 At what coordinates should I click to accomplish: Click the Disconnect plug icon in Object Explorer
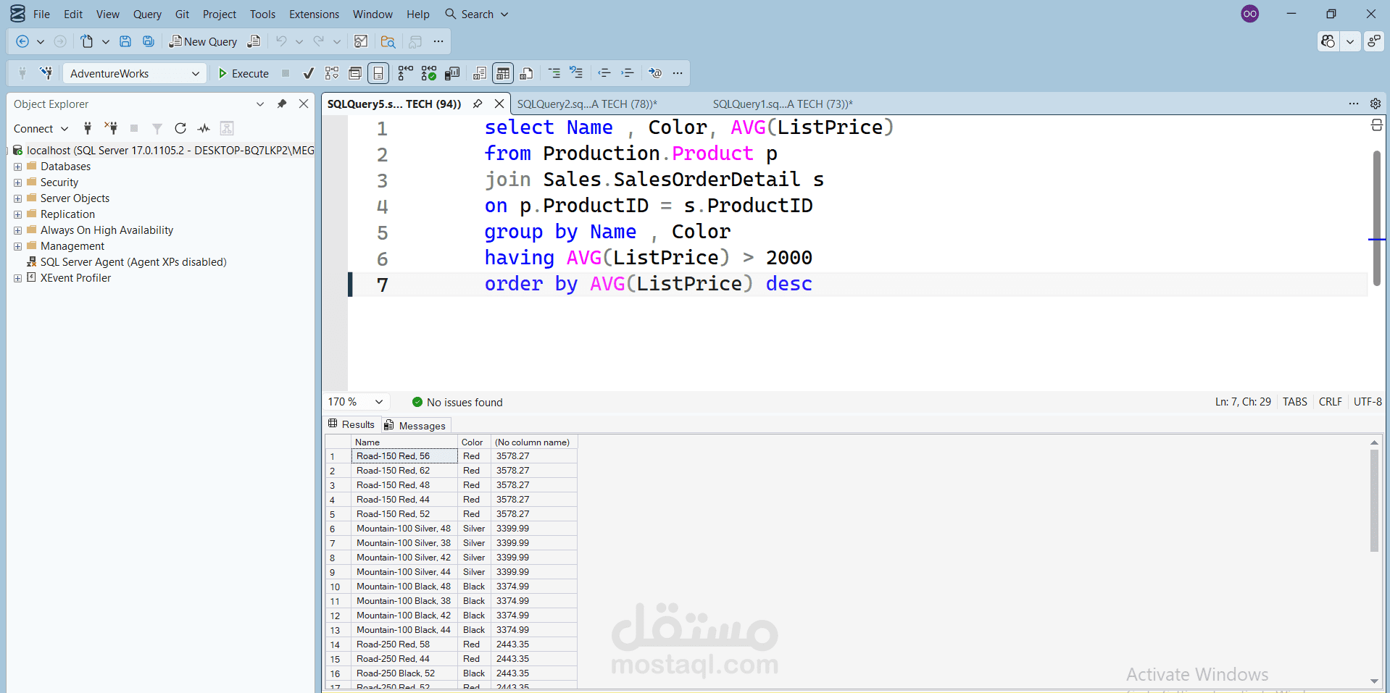pos(111,128)
